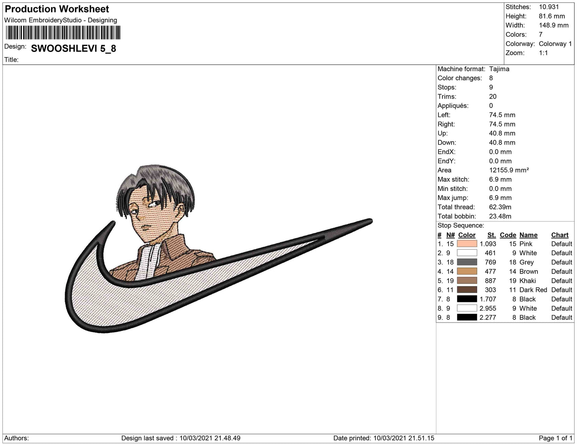Click the 'Brown' thread name
Screen dimensions: 577x444
pyautogui.click(x=529, y=272)
